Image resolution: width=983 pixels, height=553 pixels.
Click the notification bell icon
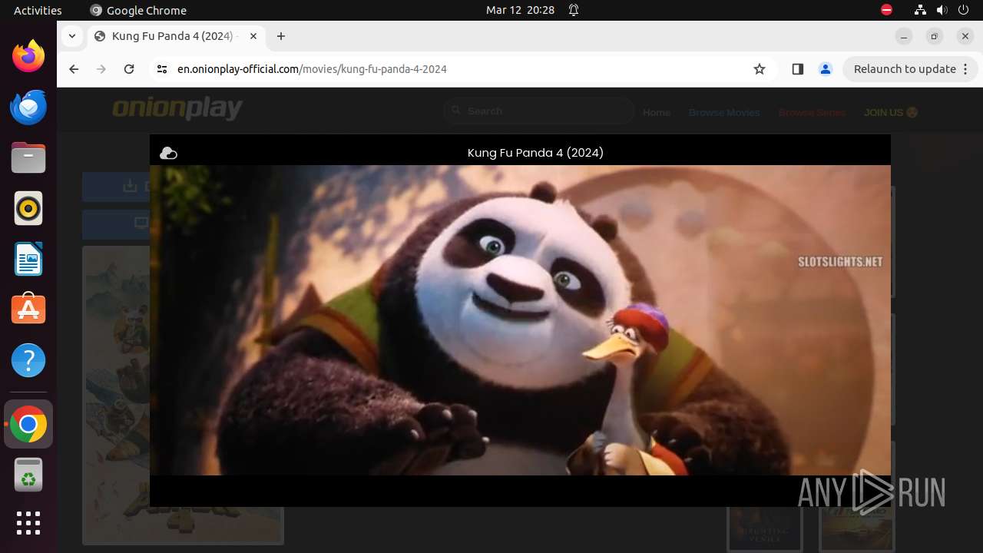[x=574, y=10]
